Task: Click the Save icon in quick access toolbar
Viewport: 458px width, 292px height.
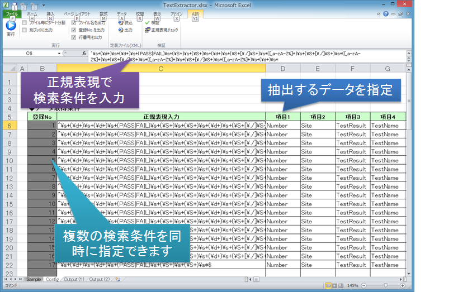Action: pos(14,5)
